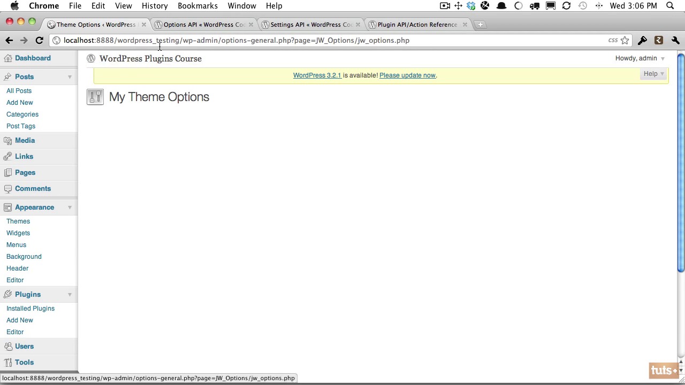Switch to Settings API tab
685x385 pixels.
pyautogui.click(x=310, y=25)
